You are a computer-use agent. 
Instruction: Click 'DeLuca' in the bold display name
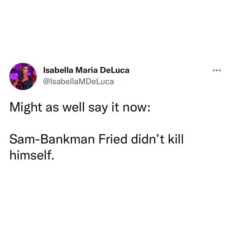[x=115, y=70]
